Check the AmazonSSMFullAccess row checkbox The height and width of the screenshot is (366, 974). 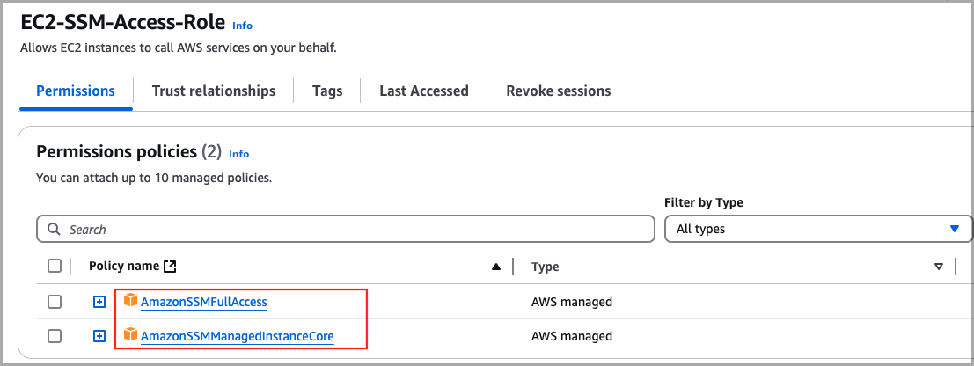55,302
